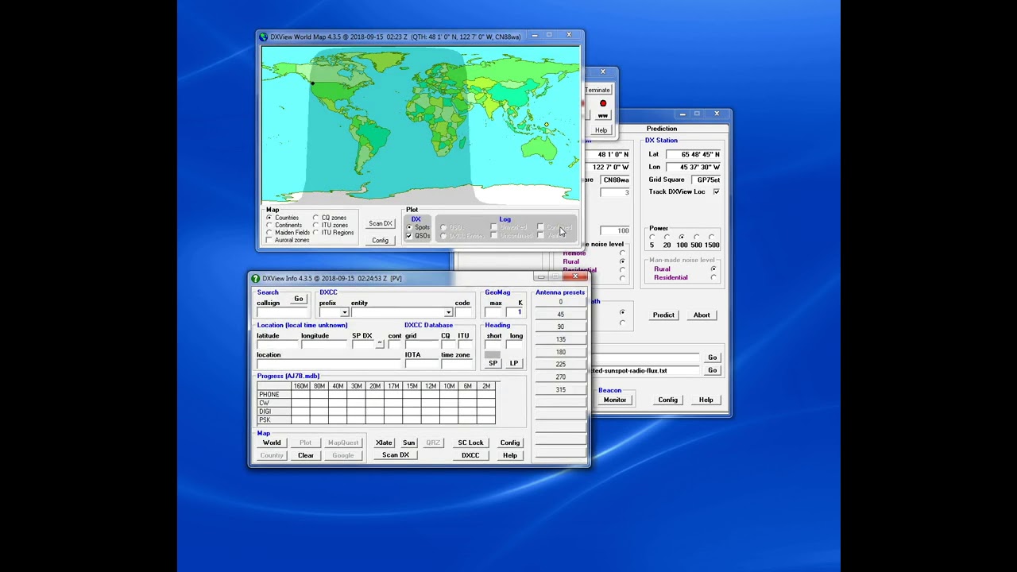Select antenna preset 315

click(x=561, y=390)
